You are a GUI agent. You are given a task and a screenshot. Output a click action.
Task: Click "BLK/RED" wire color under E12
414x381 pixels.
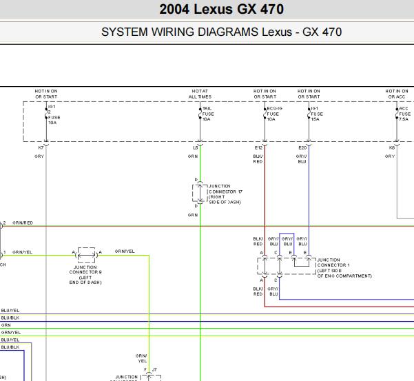click(258, 159)
